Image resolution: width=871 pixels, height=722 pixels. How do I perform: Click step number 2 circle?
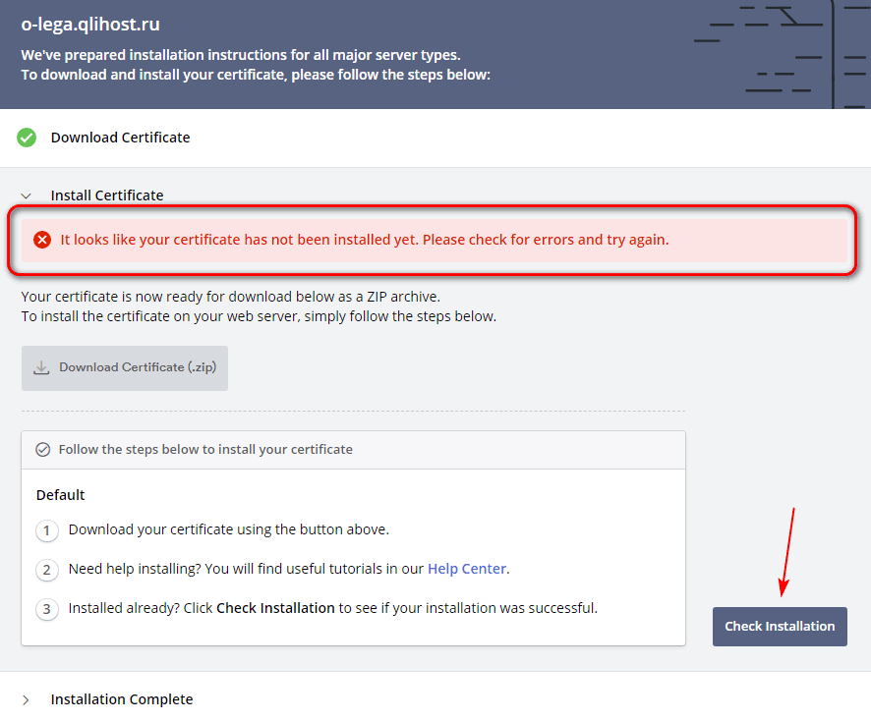[46, 570]
